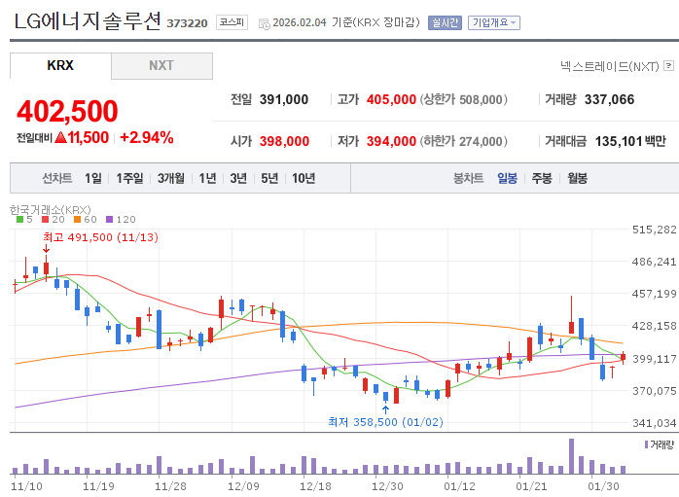Click the 하한가 274,000 lower limit text
The width and height of the screenshot is (679, 497).
click(x=463, y=141)
